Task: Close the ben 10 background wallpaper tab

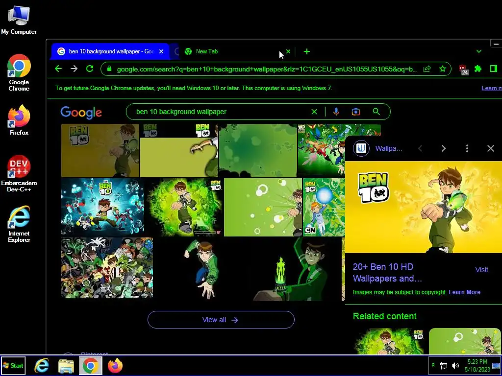Action: [x=161, y=51]
